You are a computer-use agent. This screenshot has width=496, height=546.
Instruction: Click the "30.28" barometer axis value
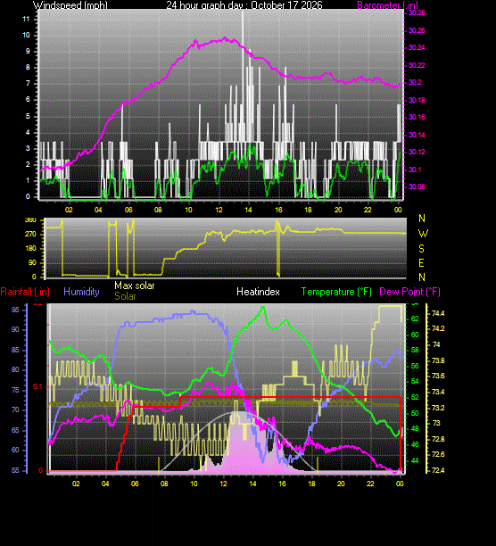(417, 12)
